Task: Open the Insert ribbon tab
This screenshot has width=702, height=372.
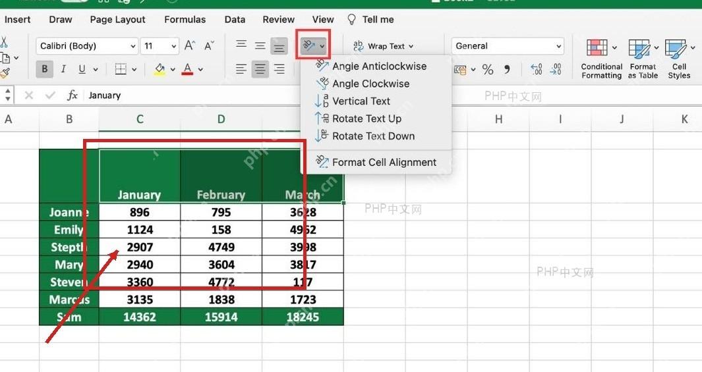Action: (x=17, y=20)
